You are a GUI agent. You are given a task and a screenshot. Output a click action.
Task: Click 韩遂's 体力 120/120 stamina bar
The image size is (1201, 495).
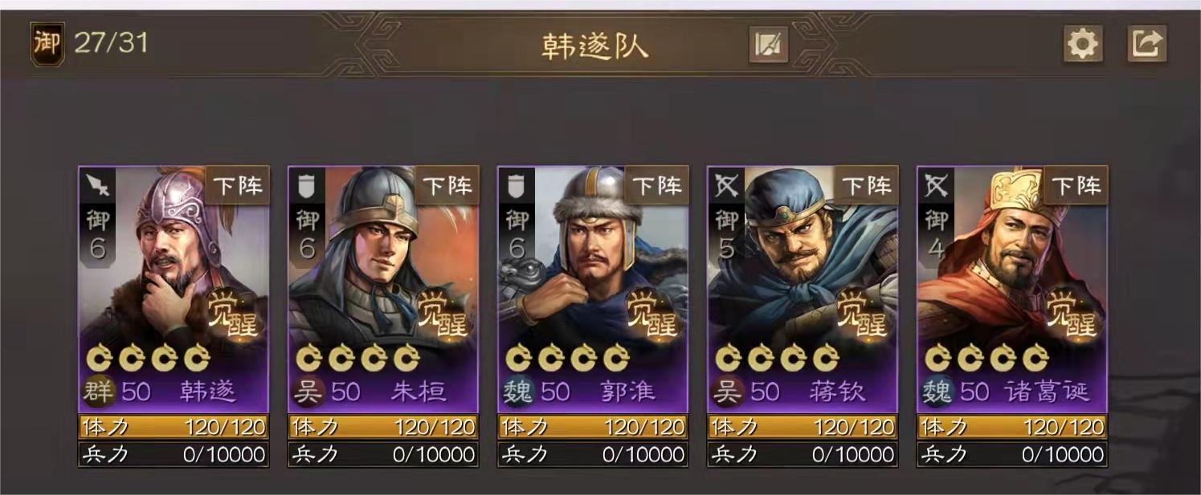point(174,426)
